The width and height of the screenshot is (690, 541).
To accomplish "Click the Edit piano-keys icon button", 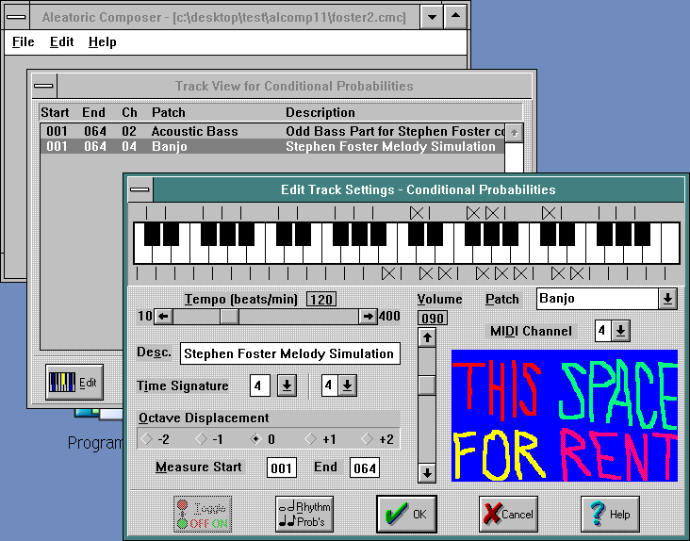I will pos(74,382).
